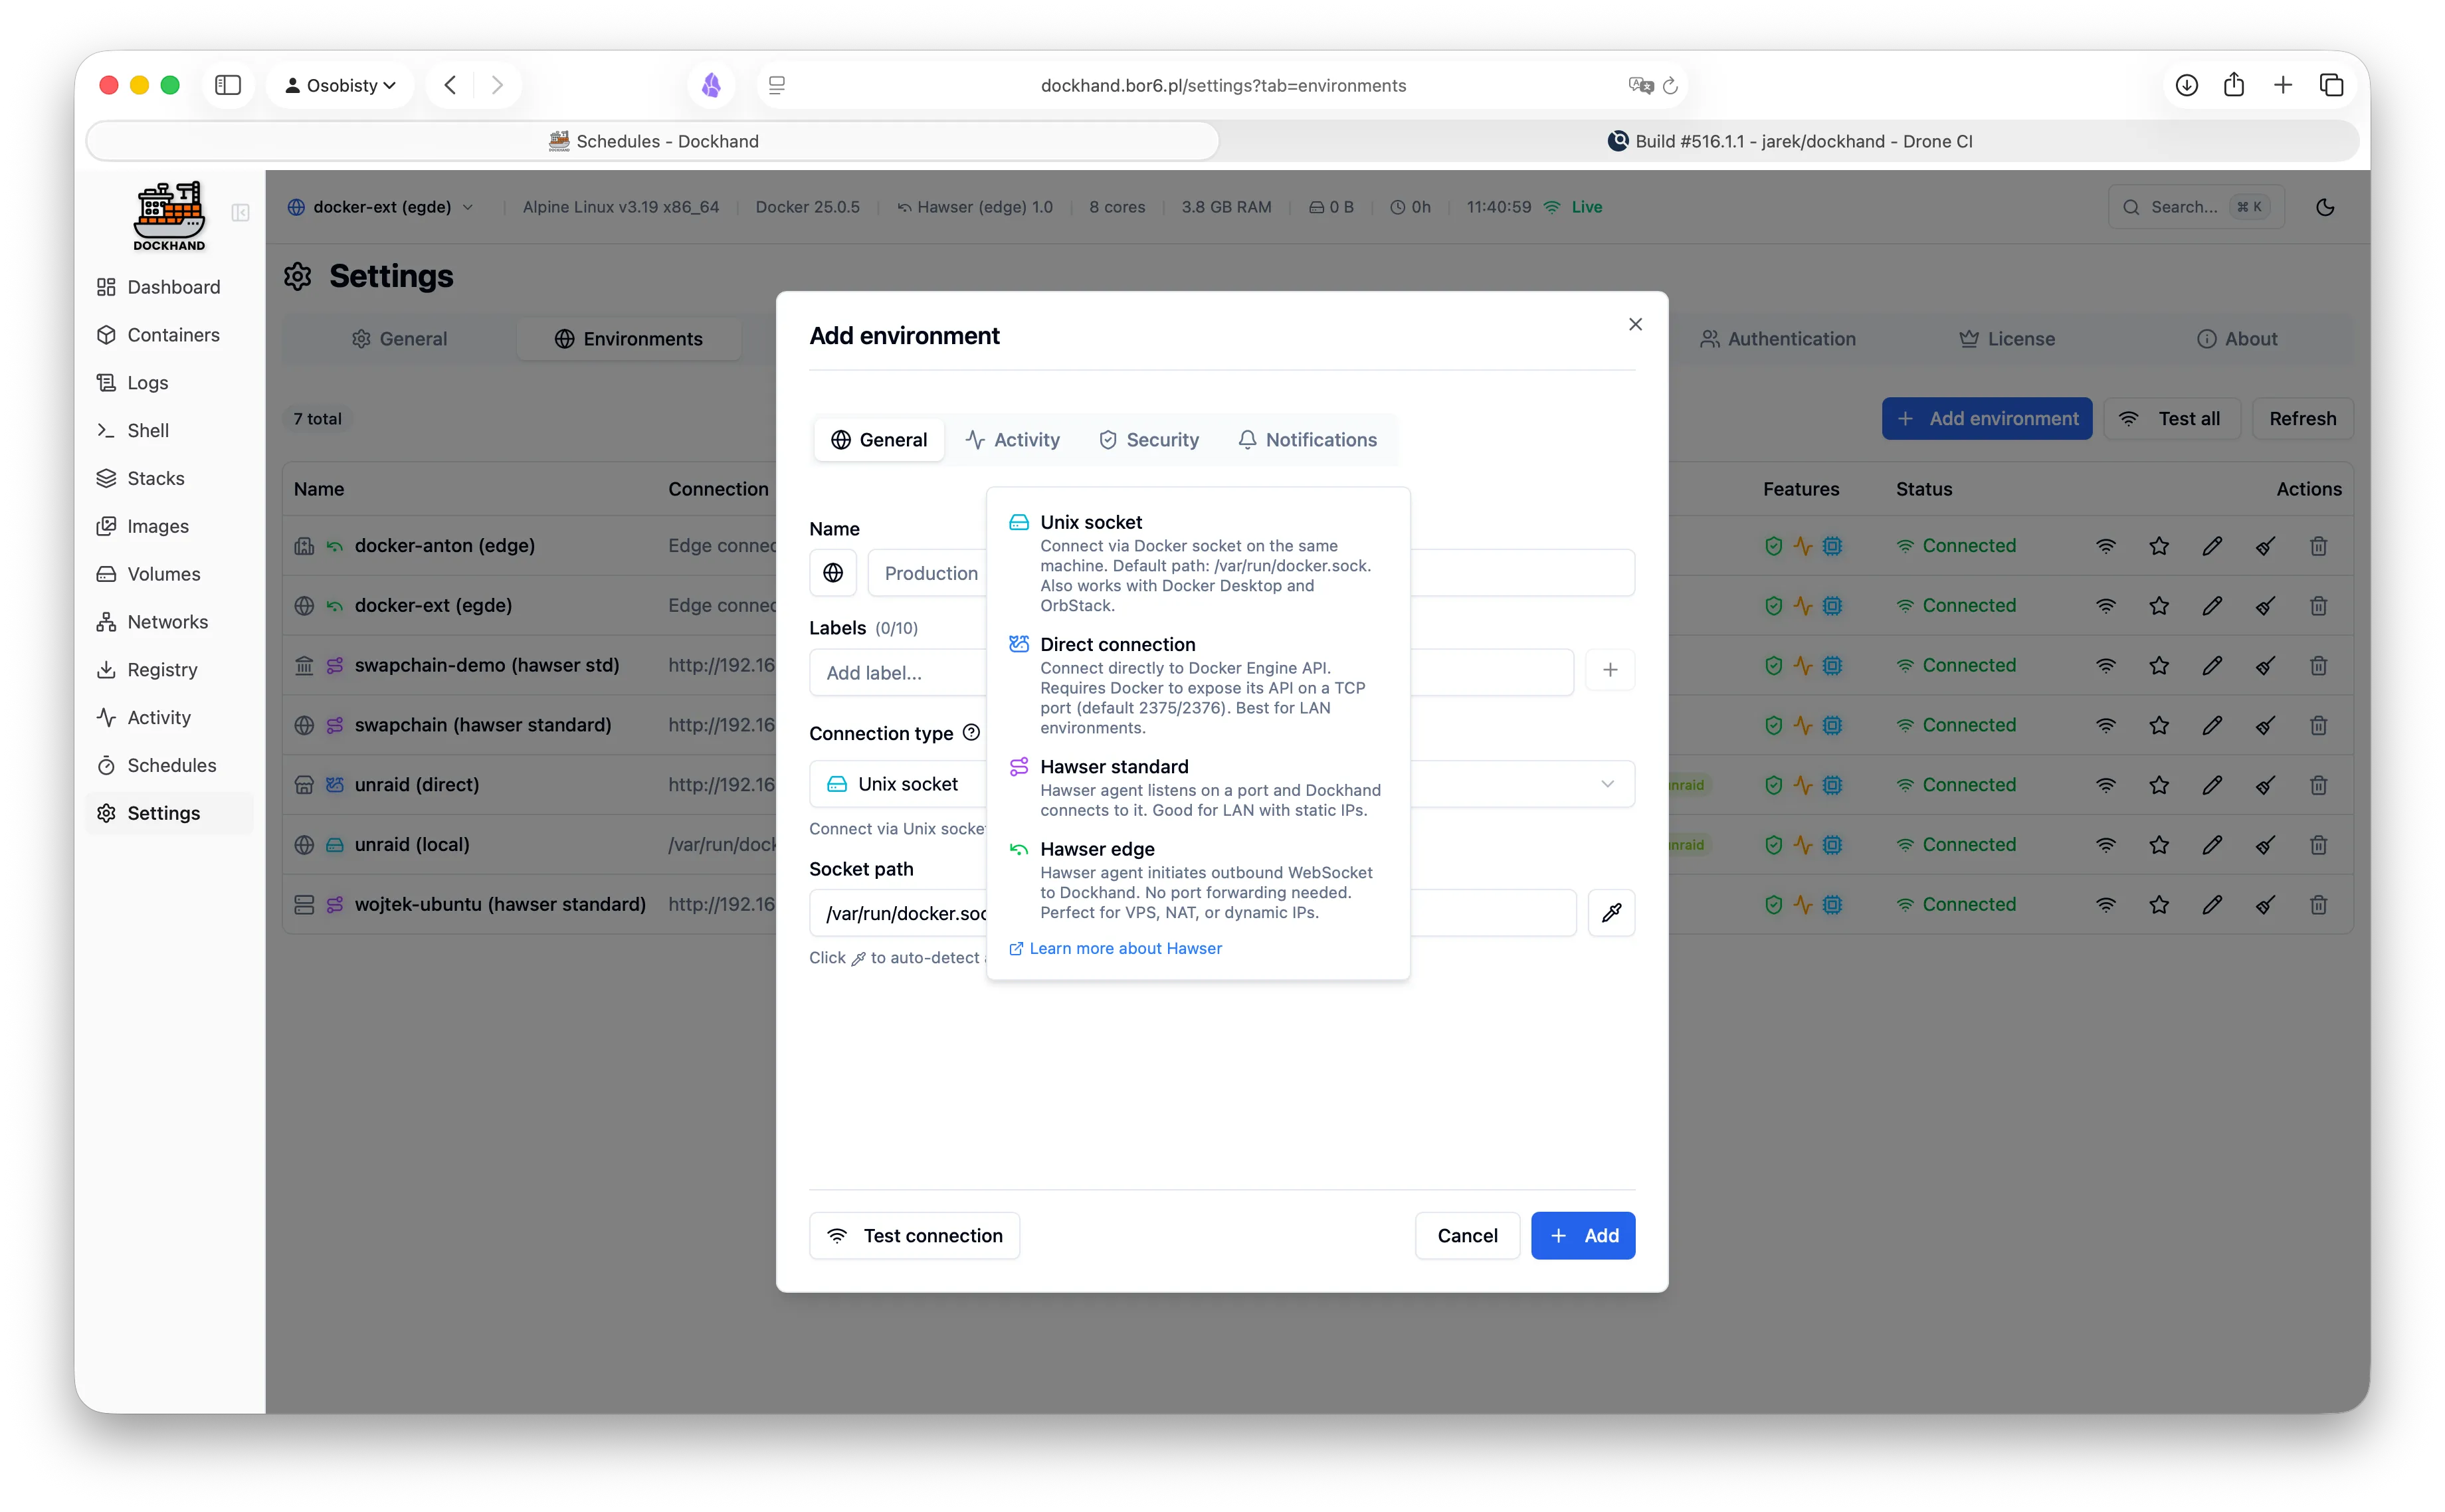Click the plus button to add label

(1610, 671)
